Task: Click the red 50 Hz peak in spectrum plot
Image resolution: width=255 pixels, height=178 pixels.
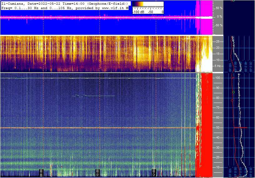Action: tap(242, 128)
